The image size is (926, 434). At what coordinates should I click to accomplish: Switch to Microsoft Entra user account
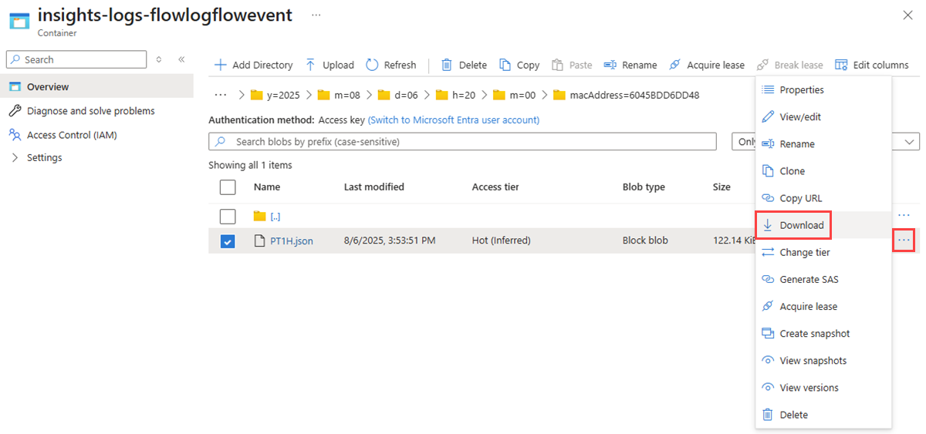(x=453, y=120)
